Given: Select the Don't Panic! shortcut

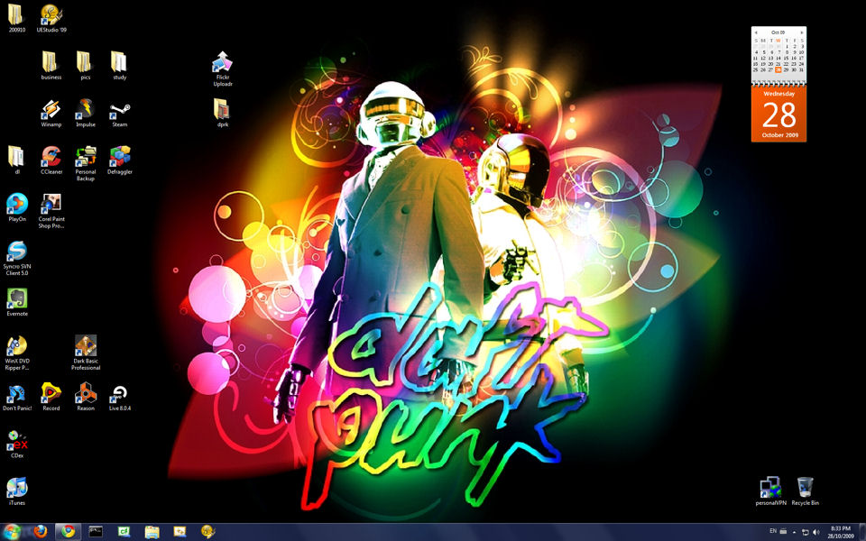Looking at the screenshot, I should (16, 397).
